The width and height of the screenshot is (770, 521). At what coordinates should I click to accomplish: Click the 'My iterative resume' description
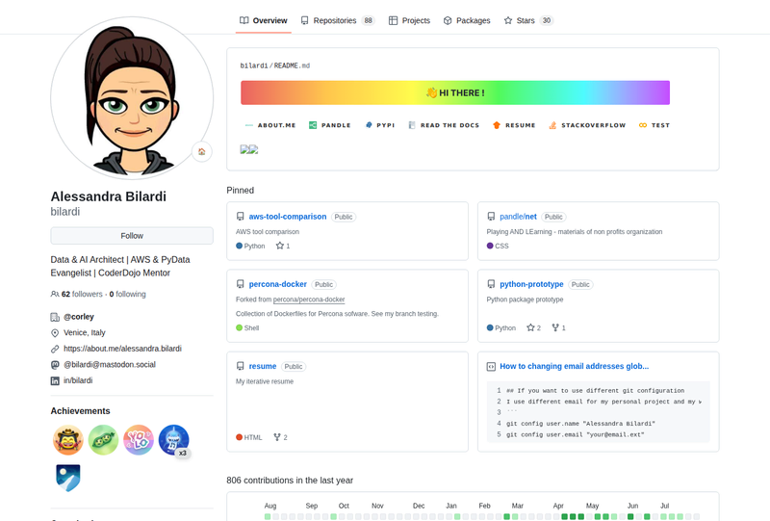point(265,381)
